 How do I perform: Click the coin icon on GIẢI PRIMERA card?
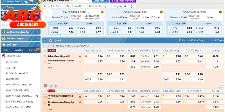[x=102, y=12]
